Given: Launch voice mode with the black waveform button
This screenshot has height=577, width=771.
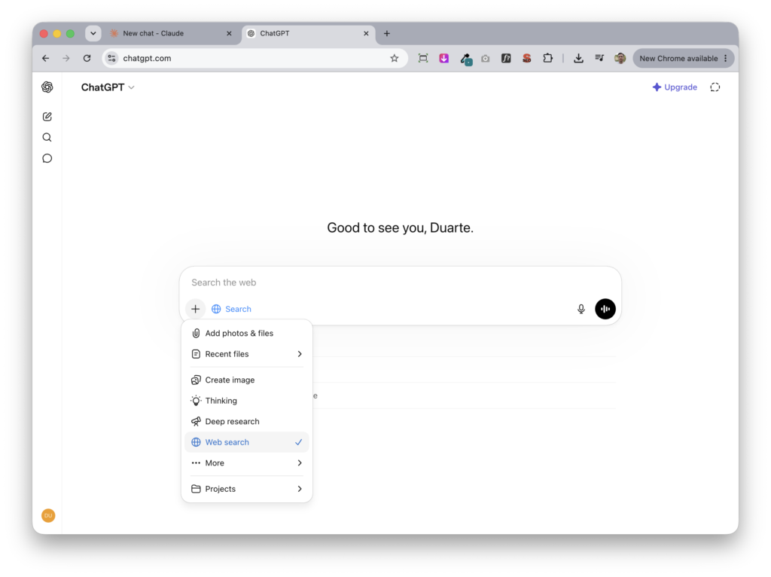Looking at the screenshot, I should click(605, 309).
